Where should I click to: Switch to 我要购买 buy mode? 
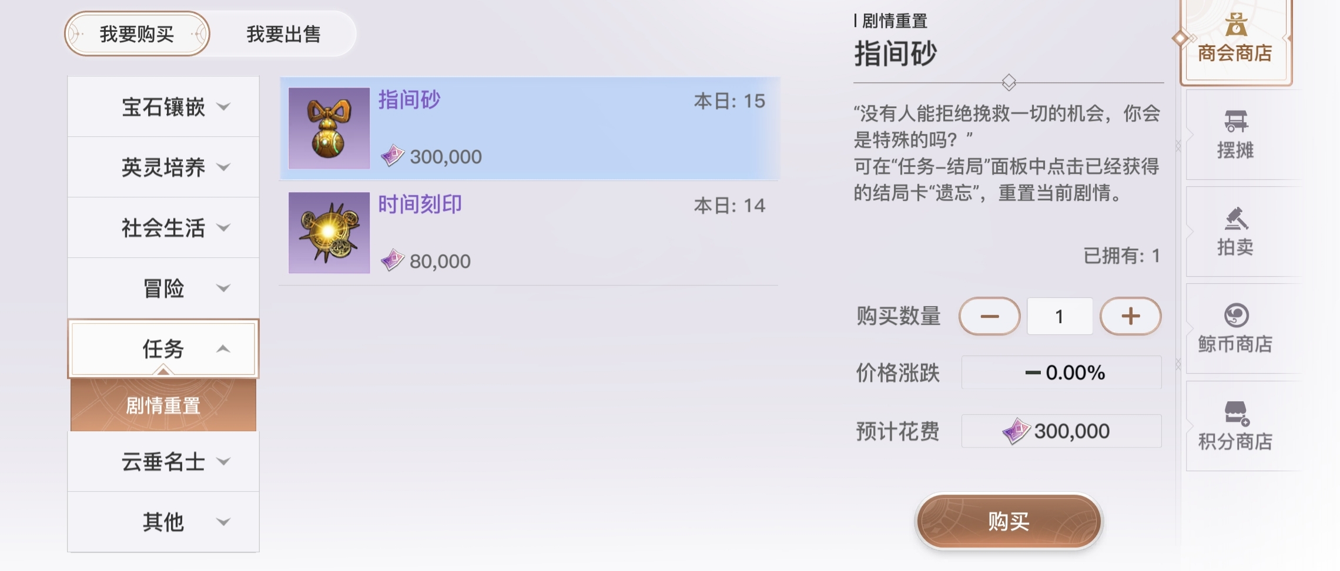[x=137, y=34]
